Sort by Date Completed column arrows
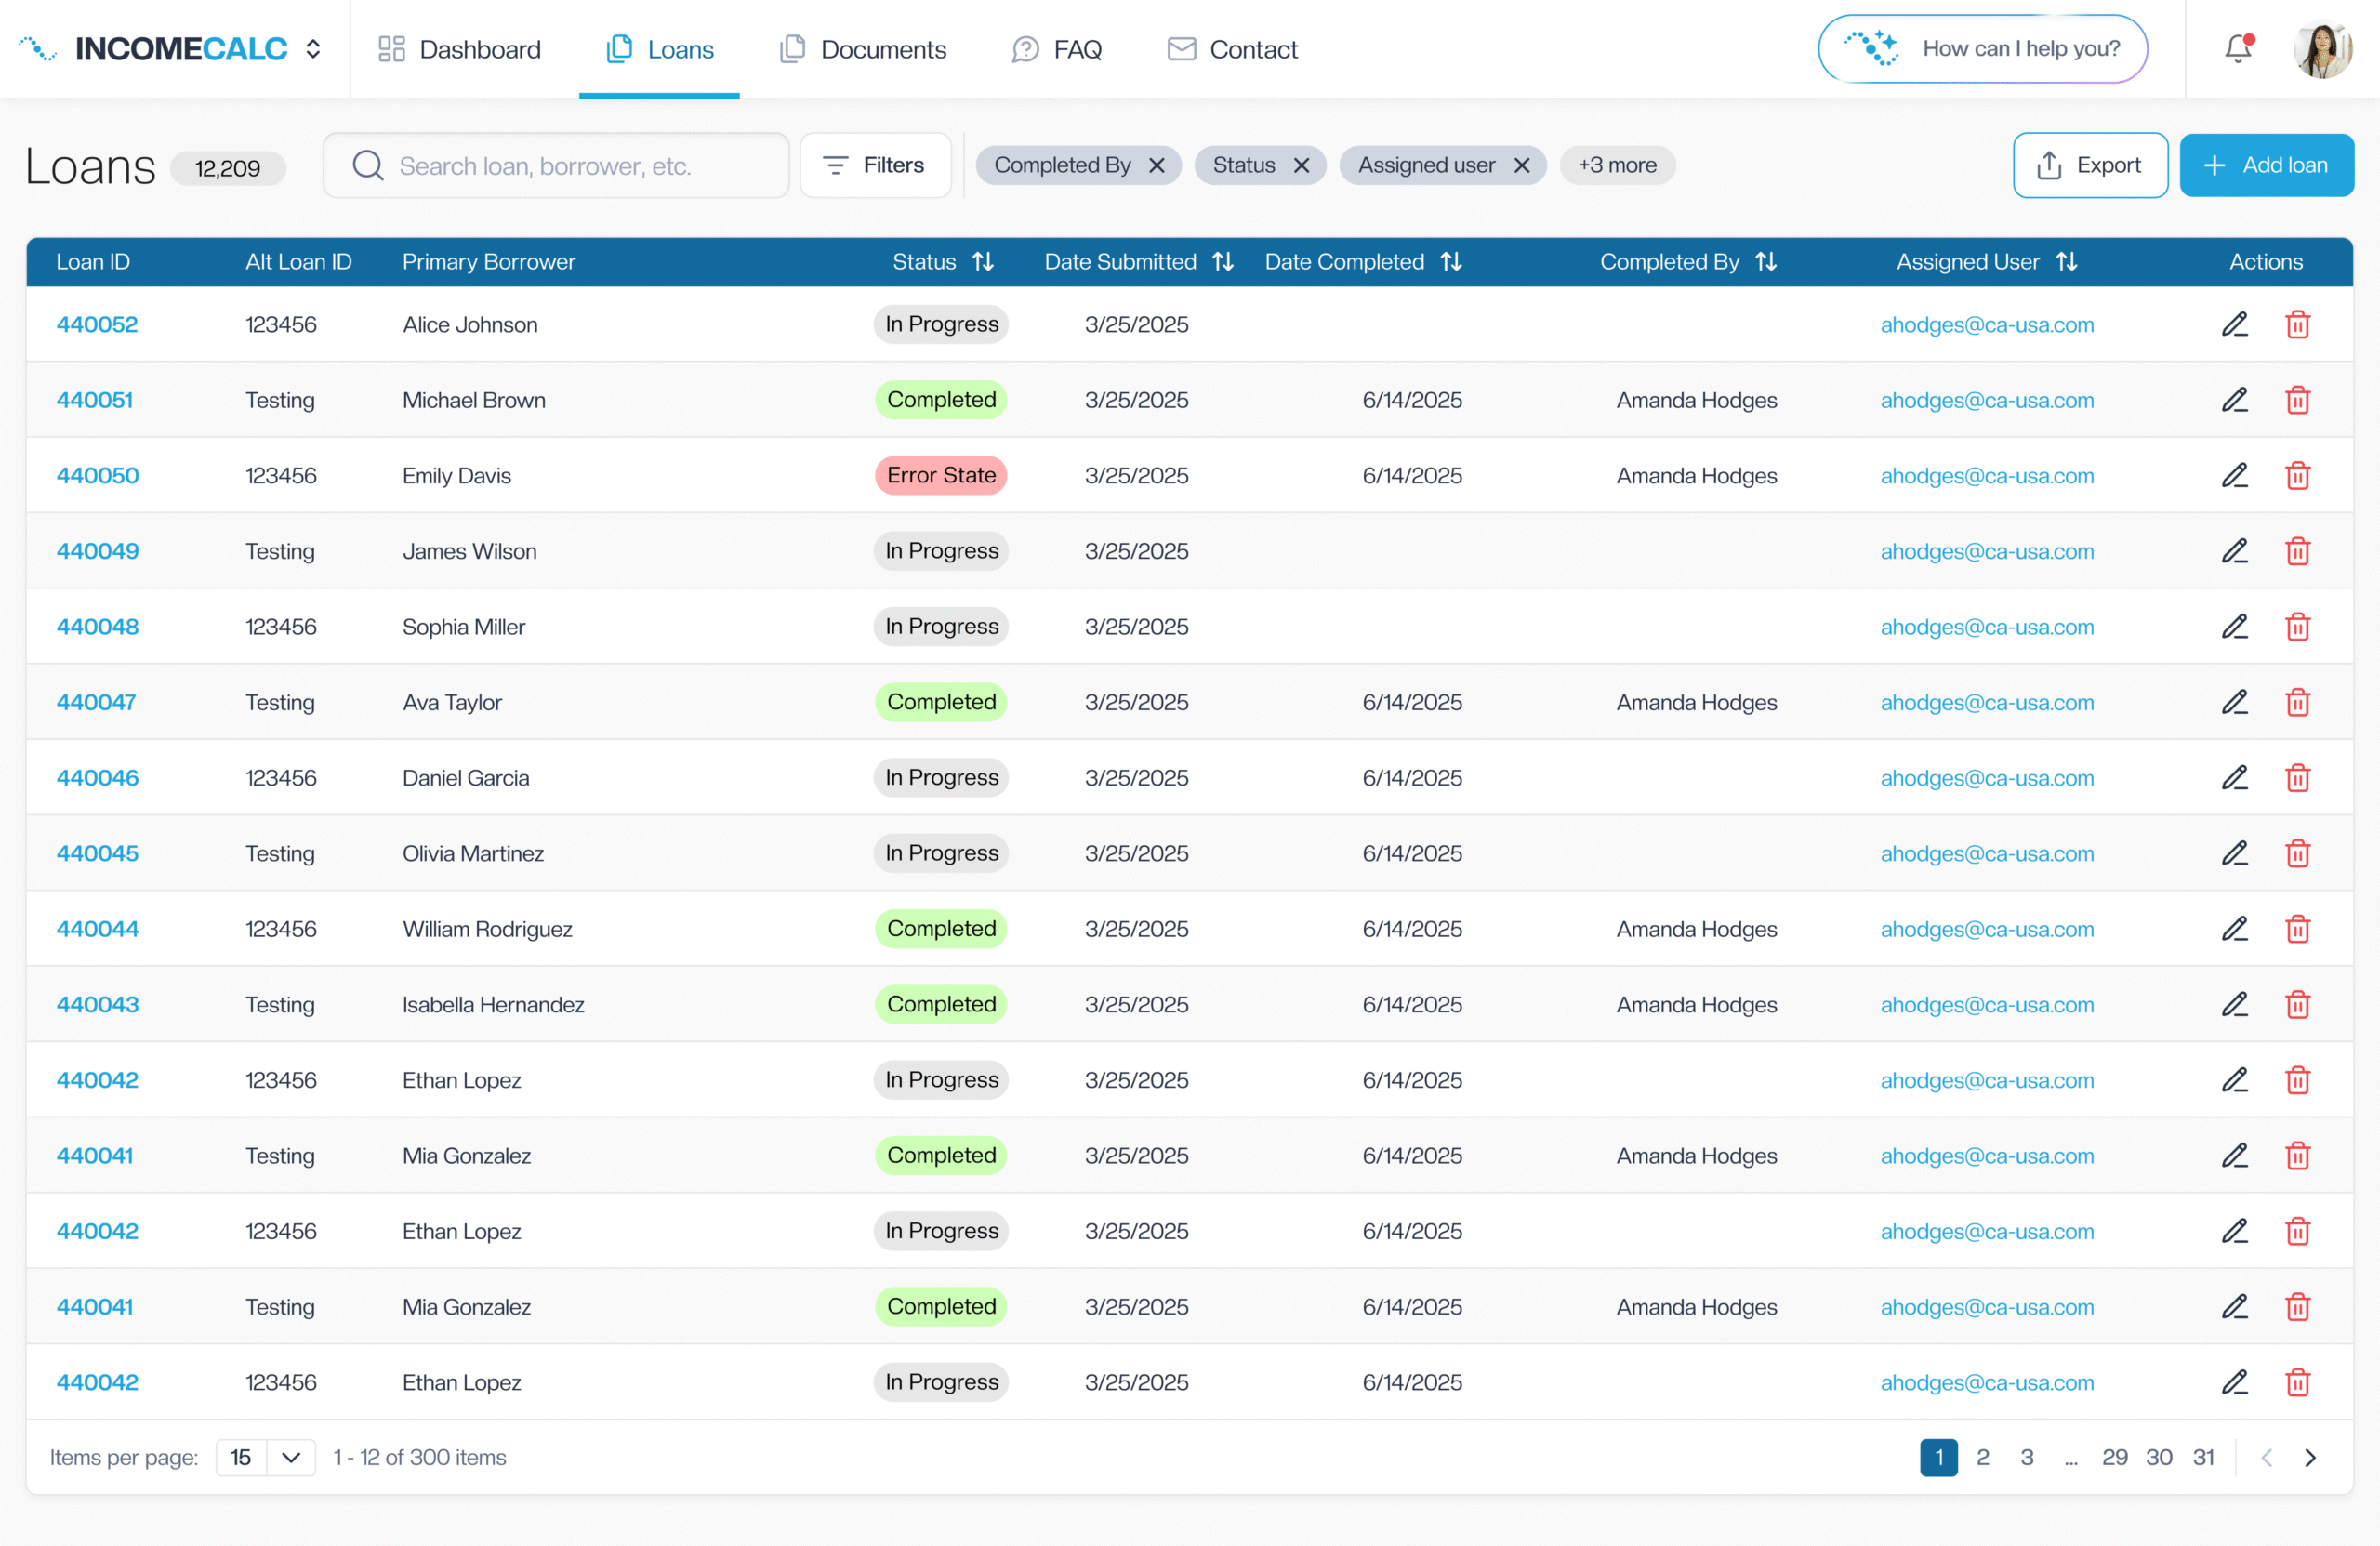Image resolution: width=2380 pixels, height=1546 pixels. (1451, 262)
